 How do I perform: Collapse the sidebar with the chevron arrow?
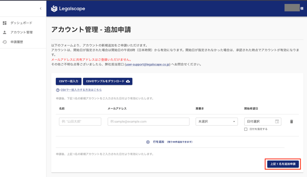40,8
